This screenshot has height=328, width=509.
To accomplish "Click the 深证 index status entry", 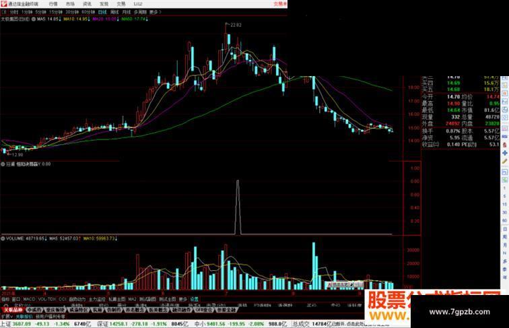I will (x=143, y=324).
